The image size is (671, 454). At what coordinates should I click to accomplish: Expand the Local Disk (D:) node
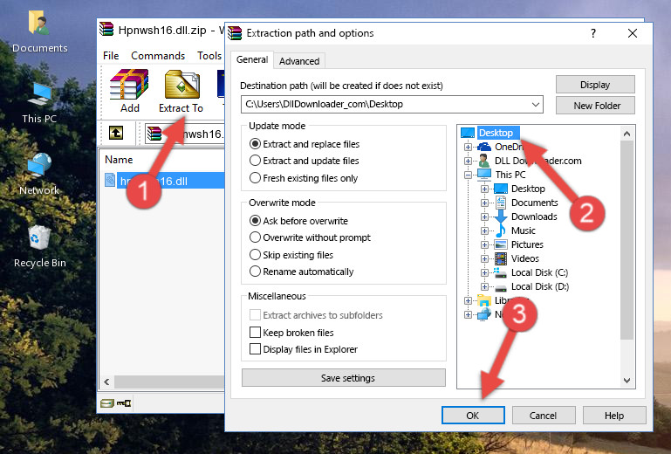pos(484,286)
